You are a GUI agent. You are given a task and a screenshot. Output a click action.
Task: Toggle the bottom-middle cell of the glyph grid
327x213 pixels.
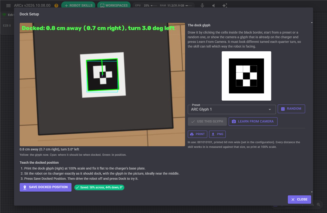tap(247, 83)
